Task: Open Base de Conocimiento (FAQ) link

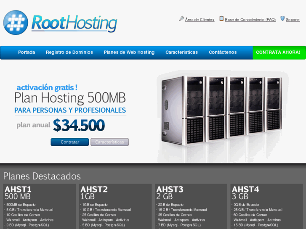Action: 250,20
